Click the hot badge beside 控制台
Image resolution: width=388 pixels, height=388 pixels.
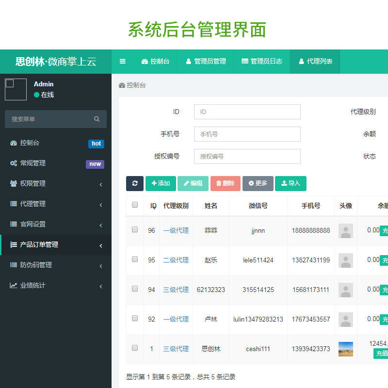96,144
